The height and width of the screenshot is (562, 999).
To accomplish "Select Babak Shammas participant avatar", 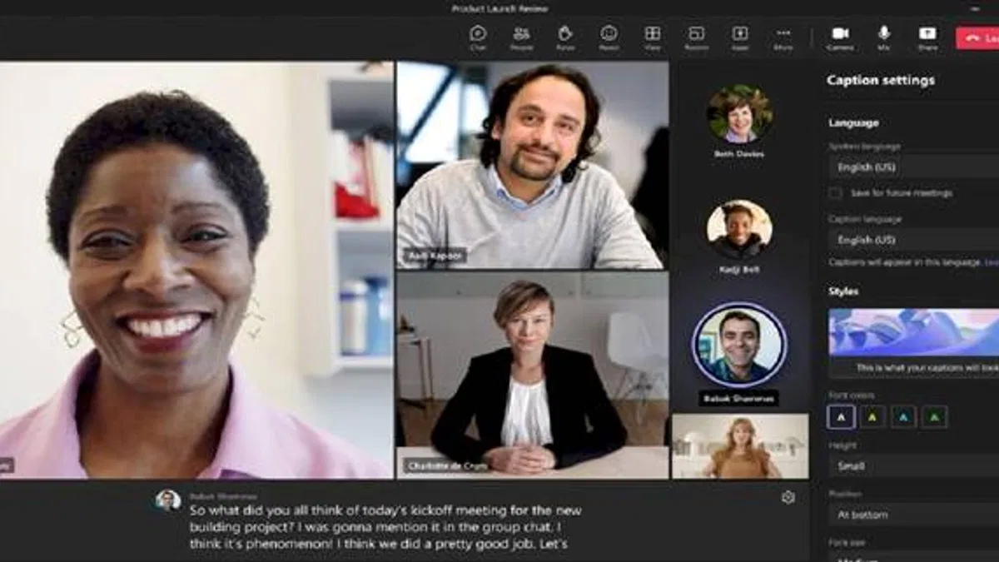I will tap(739, 345).
